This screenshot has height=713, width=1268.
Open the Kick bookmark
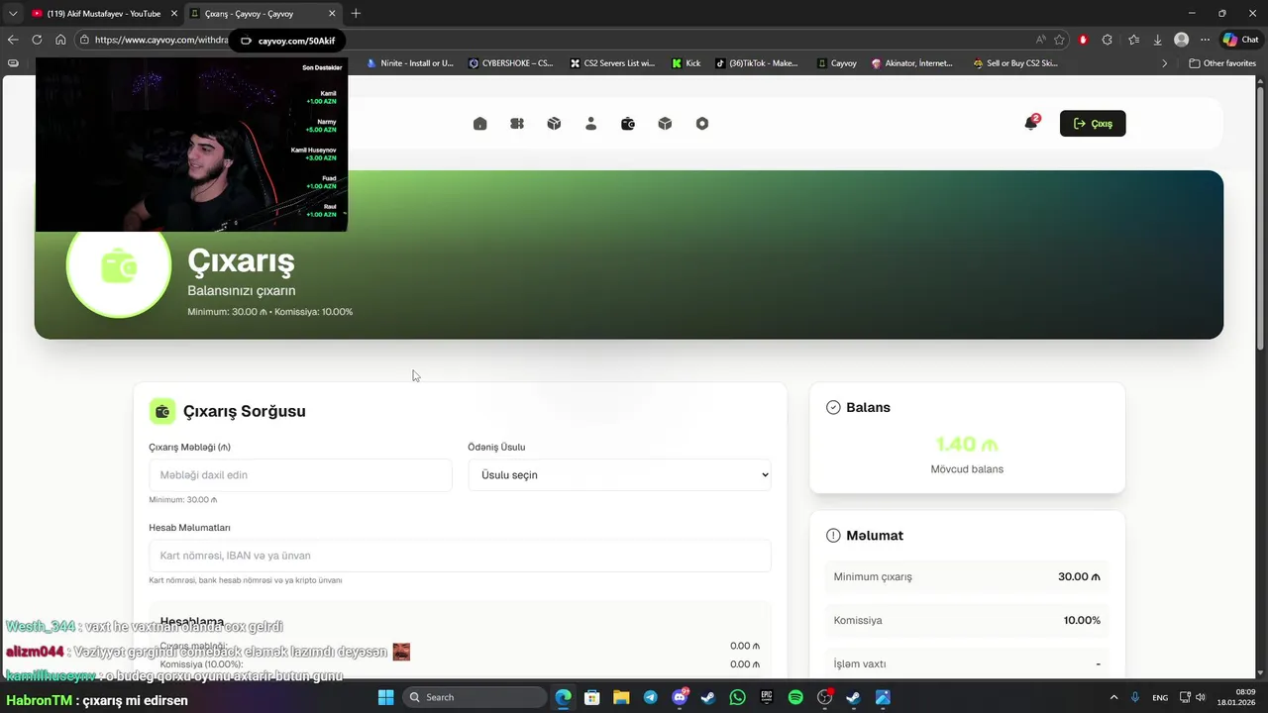click(686, 63)
